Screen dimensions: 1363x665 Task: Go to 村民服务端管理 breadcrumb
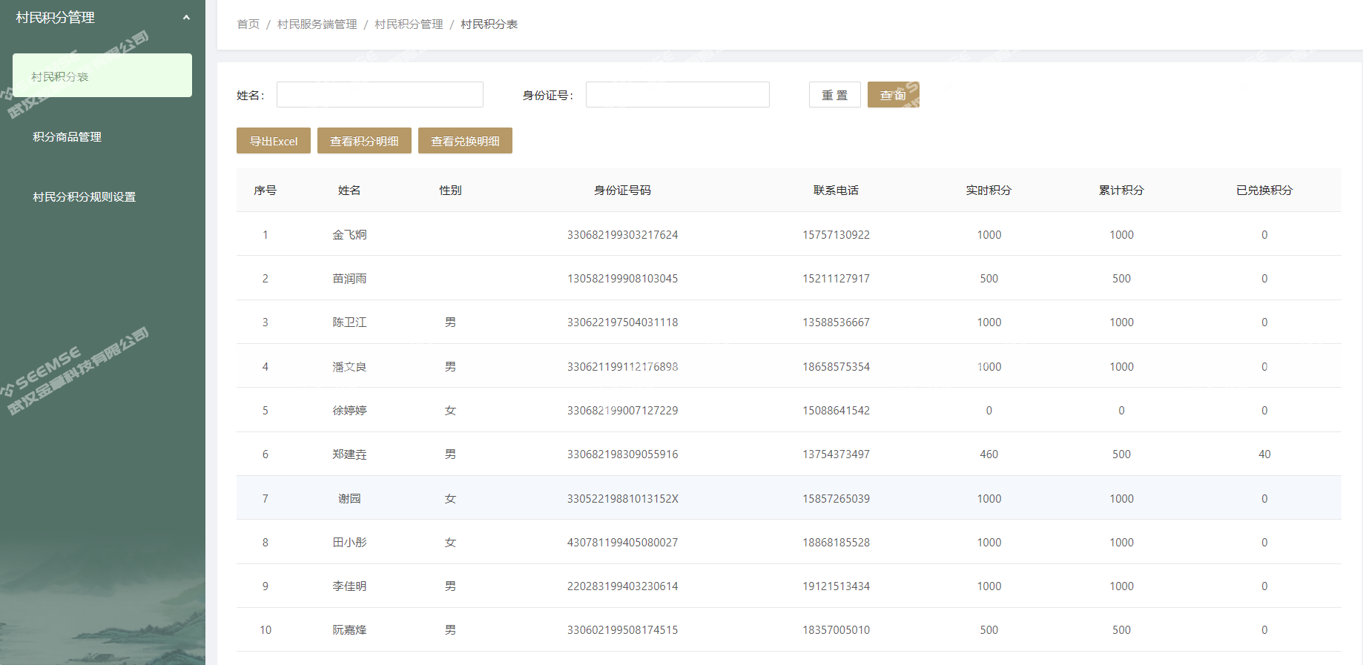[x=317, y=24]
